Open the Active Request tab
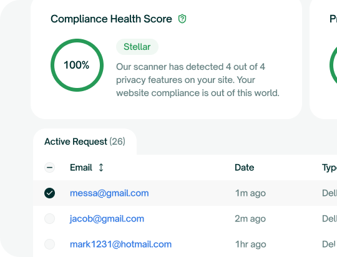The width and height of the screenshot is (337, 257). tap(85, 142)
